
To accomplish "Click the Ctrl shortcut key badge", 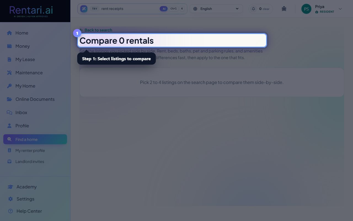I will point(173,9).
